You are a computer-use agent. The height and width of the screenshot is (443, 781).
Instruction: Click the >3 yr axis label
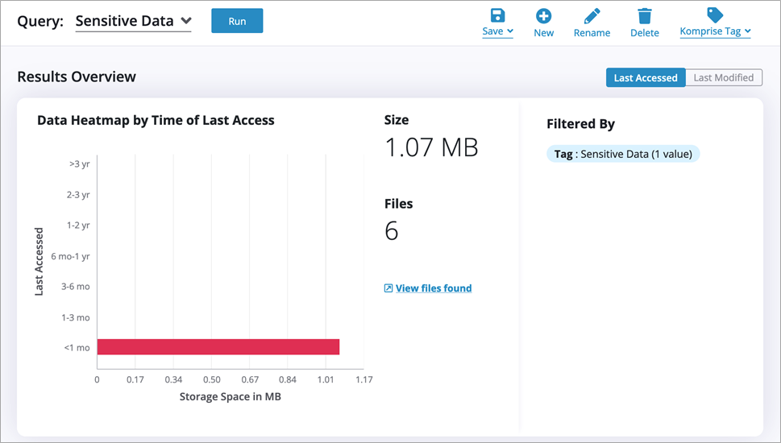80,164
